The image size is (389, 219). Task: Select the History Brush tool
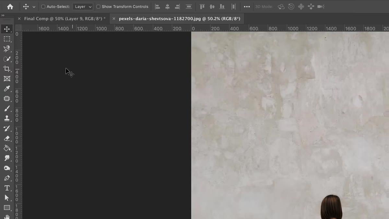[7, 128]
